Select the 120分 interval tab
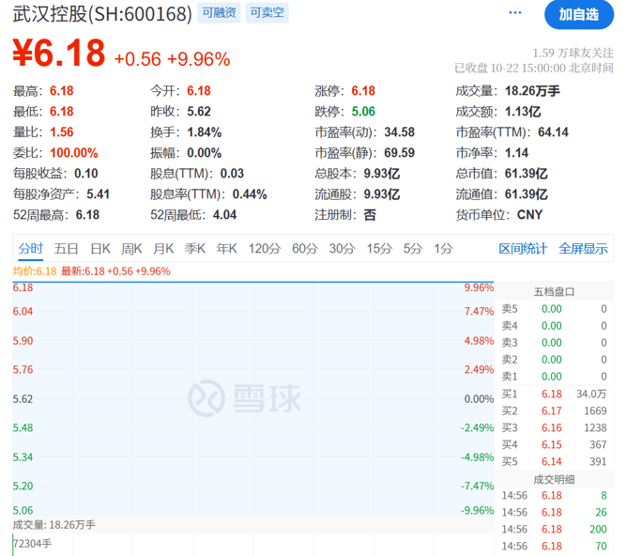The height and width of the screenshot is (556, 626). 265,249
